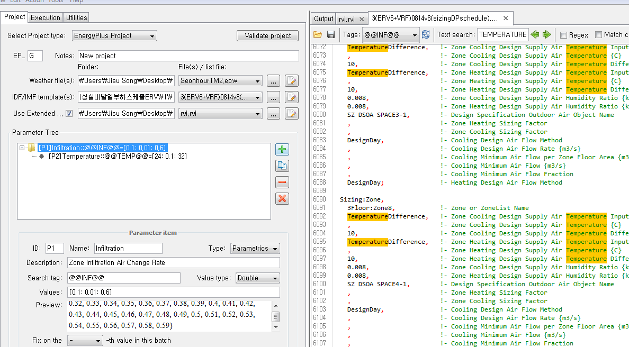This screenshot has height=347, width=629.
Task: Collapse the P1 Infiltration tree node
Action: pyautogui.click(x=22, y=148)
